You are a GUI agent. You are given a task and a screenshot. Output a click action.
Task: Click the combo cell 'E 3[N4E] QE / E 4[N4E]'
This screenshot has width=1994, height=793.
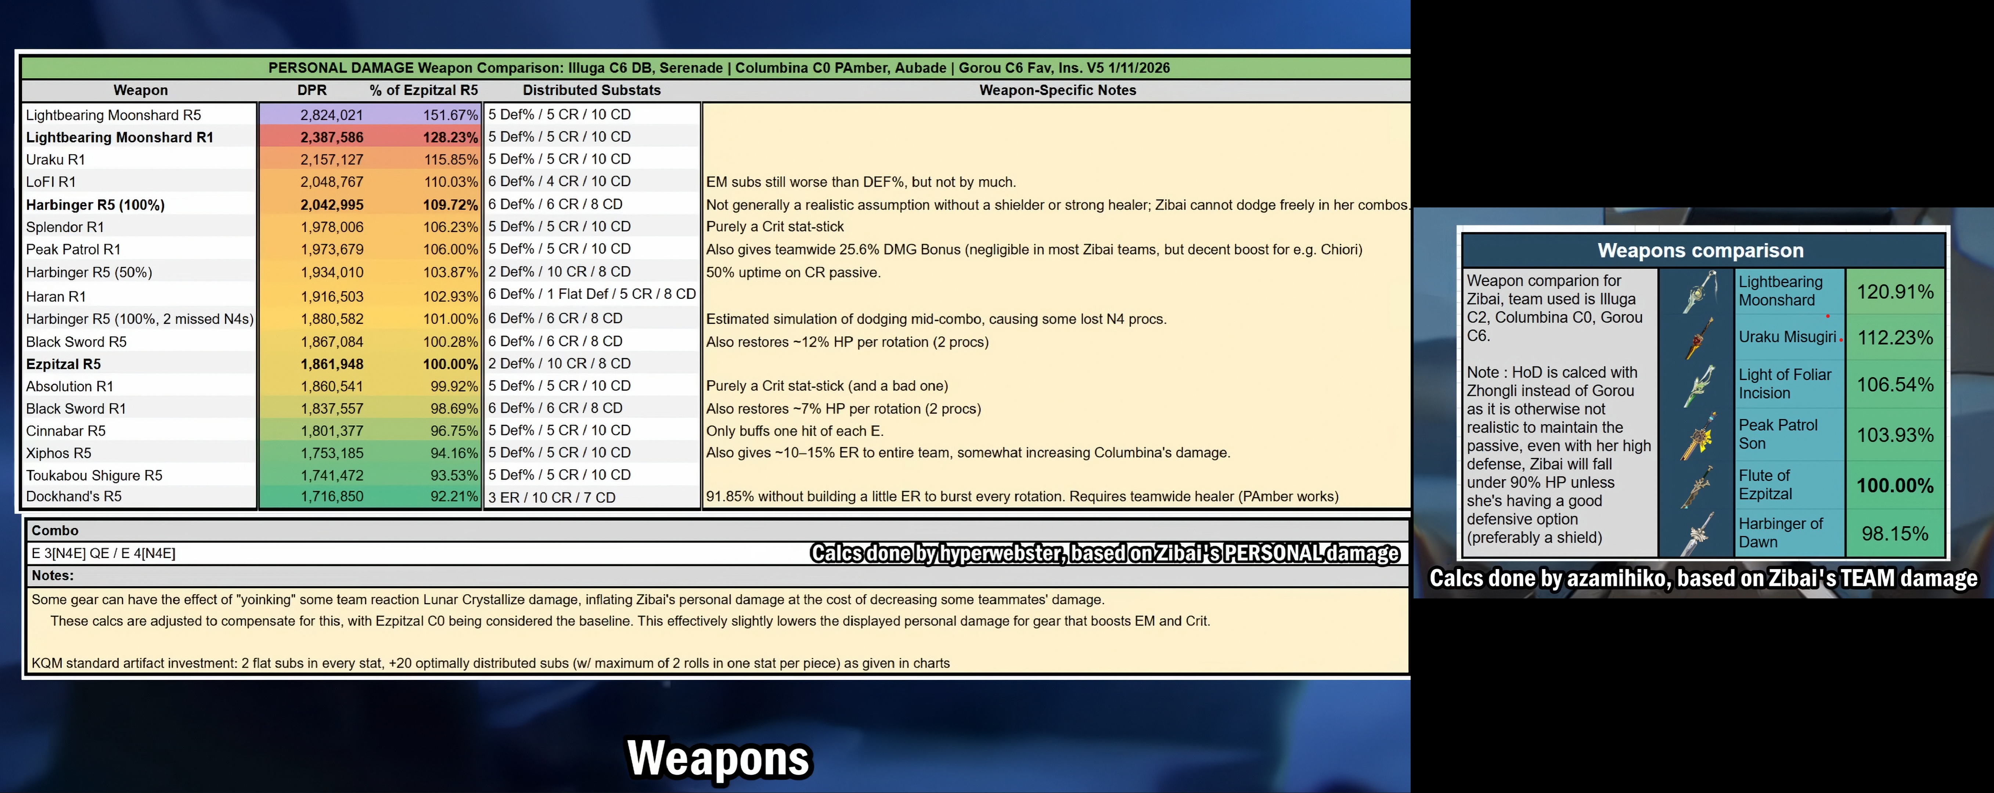104,553
